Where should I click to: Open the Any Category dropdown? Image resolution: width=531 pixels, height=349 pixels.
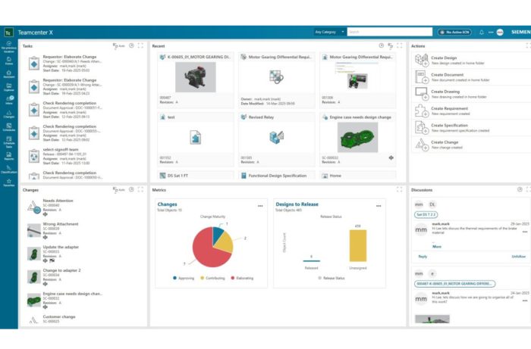(x=329, y=32)
